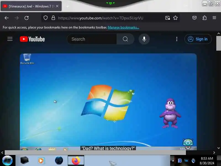Screen dimensions: 221x166
Task: Open the Manage bookmarks link
Action: click(123, 27)
